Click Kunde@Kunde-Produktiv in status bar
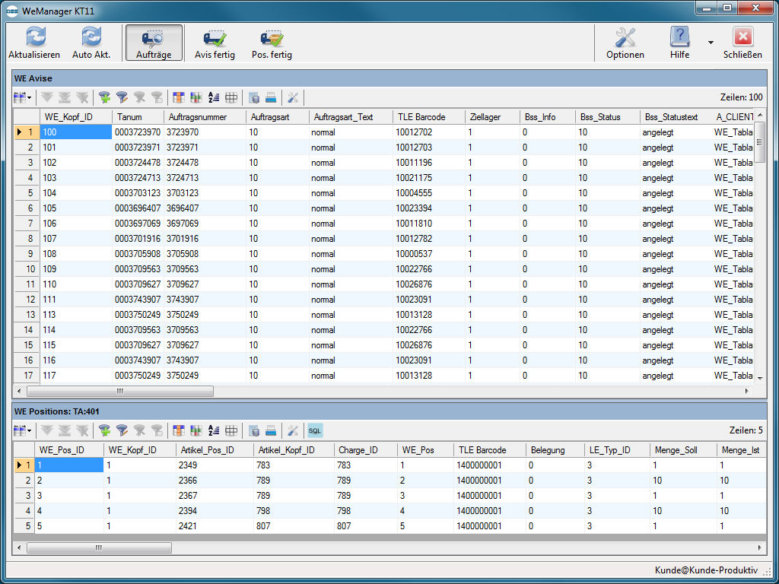779x584 pixels. coord(706,570)
